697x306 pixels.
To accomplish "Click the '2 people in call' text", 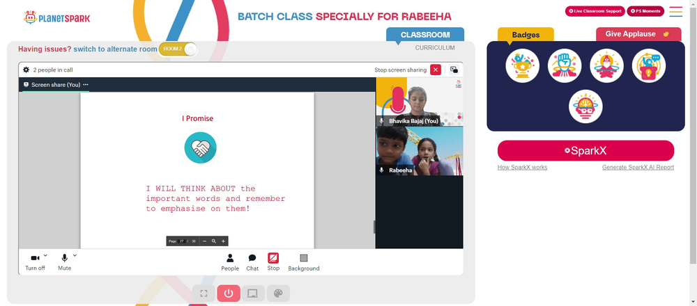I will click(x=53, y=70).
